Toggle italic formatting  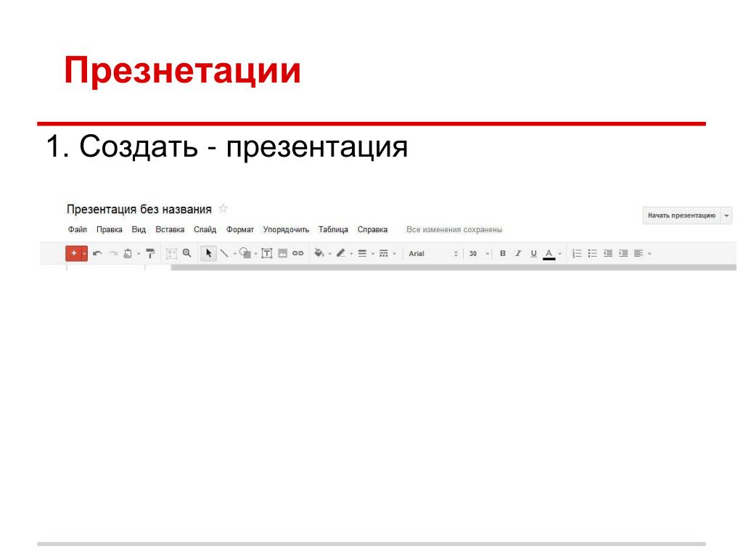518,253
